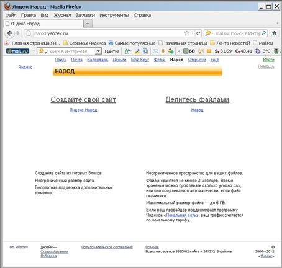282x268 pixels.
Task: Click the Мой Круг link
Action: (x=140, y=60)
